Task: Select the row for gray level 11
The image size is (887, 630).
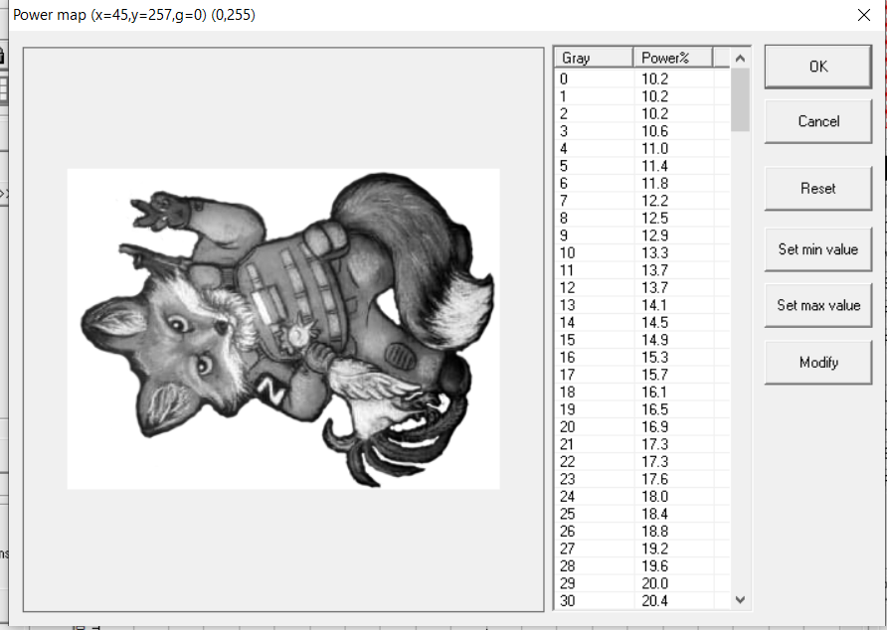Action: (642, 271)
